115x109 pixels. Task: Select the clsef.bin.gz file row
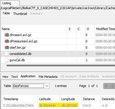[58, 47]
